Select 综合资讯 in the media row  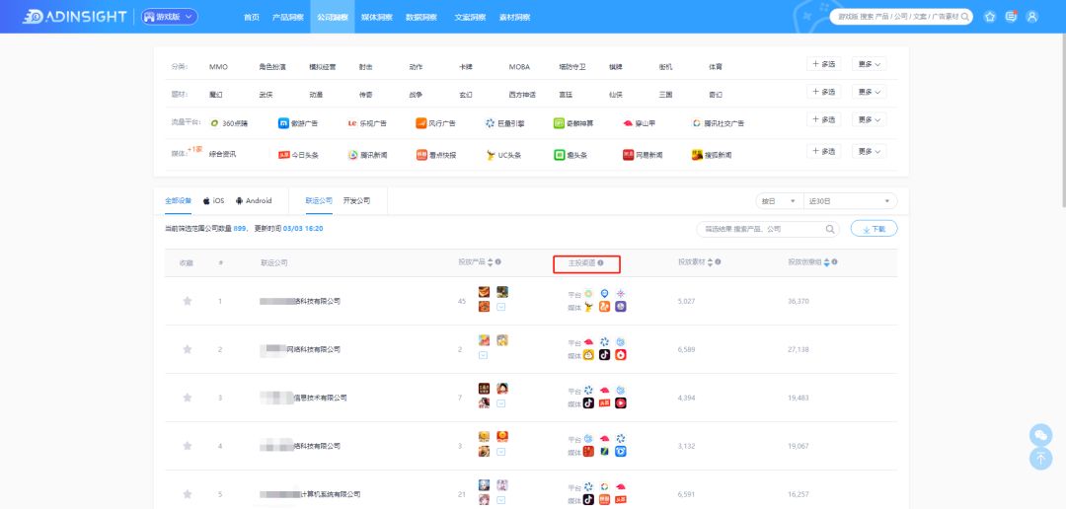(x=222, y=155)
